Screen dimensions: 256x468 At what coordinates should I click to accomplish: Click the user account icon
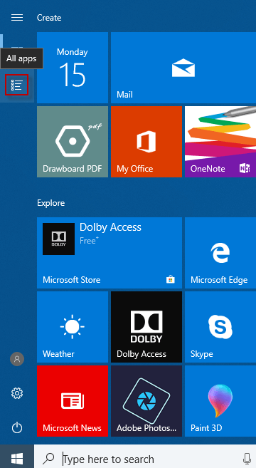(x=17, y=359)
